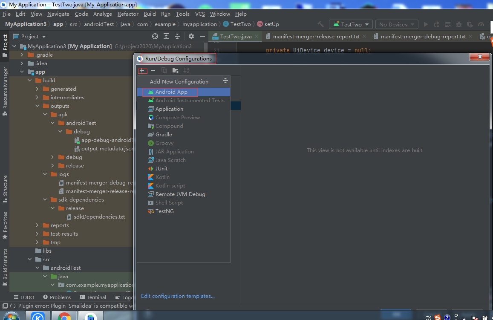
Task: Collapse the app module node
Action: (22, 72)
